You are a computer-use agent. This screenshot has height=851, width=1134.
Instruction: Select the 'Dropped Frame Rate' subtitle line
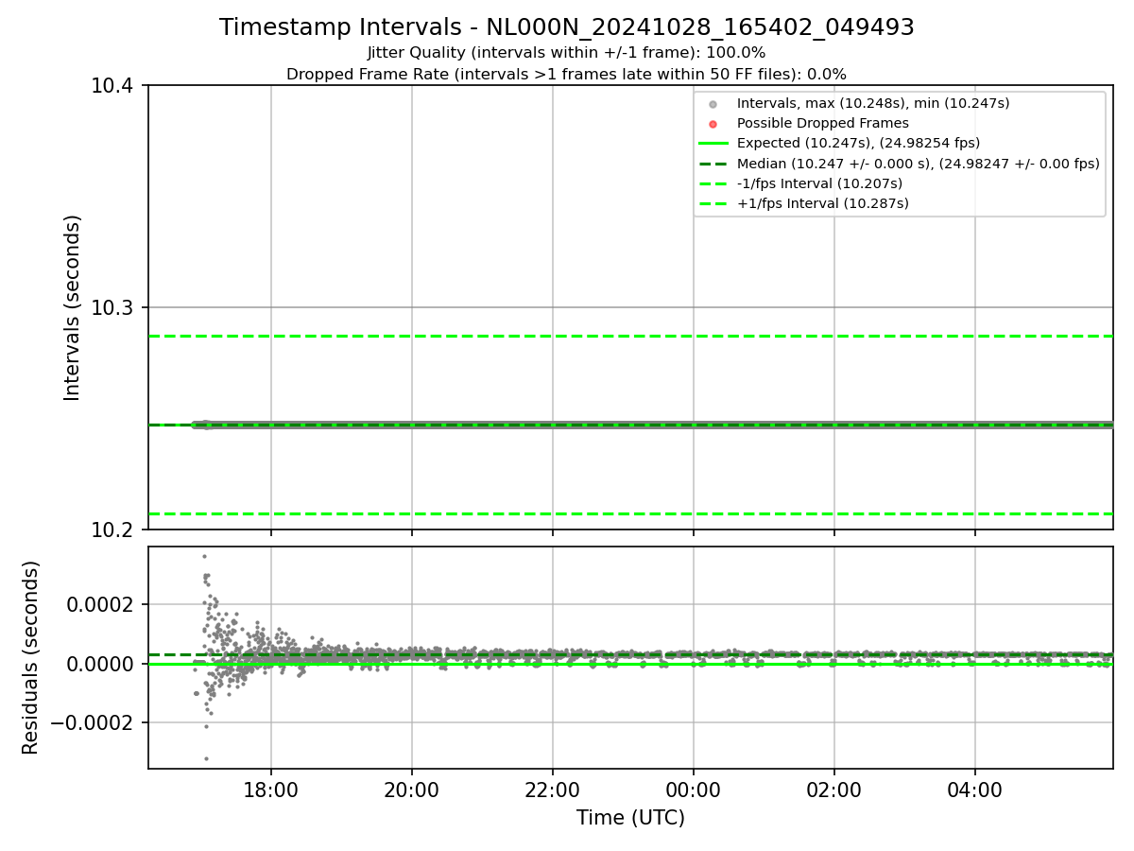coord(567,74)
